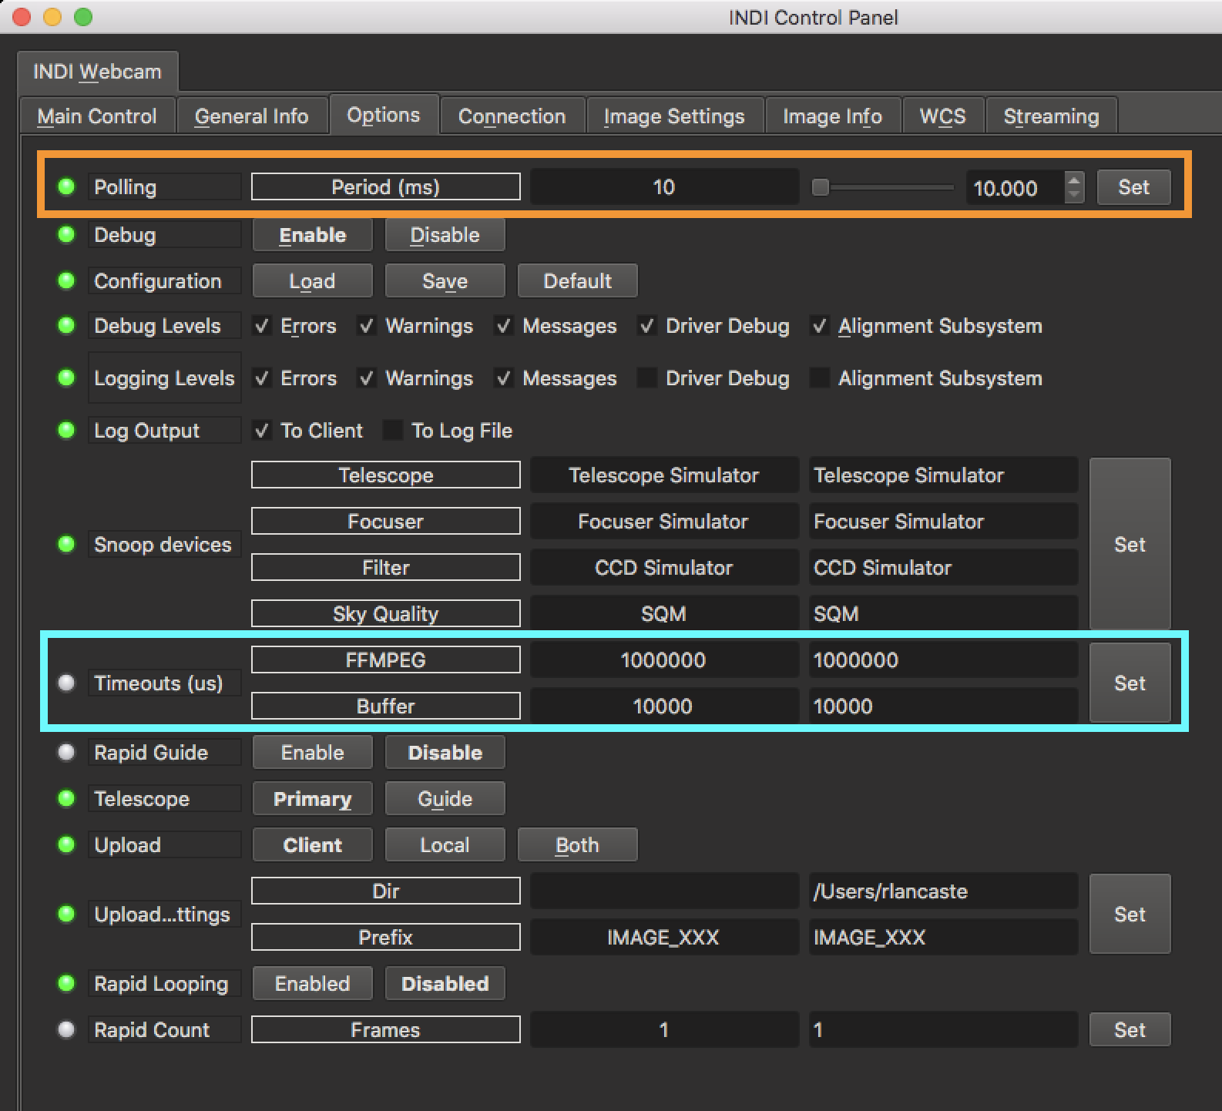Switch to the General Info tab
Image resolution: width=1222 pixels, height=1111 pixels.
tap(251, 116)
